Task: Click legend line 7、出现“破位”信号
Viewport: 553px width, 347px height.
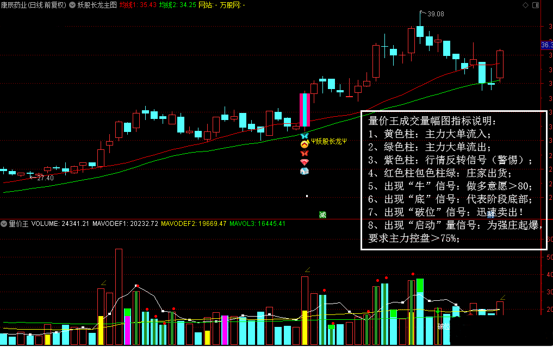Action: click(x=446, y=212)
